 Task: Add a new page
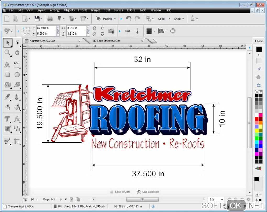point(72,199)
